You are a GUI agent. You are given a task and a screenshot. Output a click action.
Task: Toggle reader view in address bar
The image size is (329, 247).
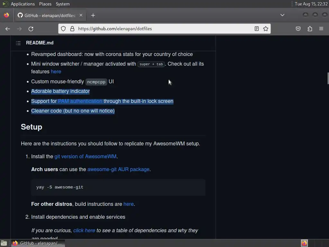[256, 29]
